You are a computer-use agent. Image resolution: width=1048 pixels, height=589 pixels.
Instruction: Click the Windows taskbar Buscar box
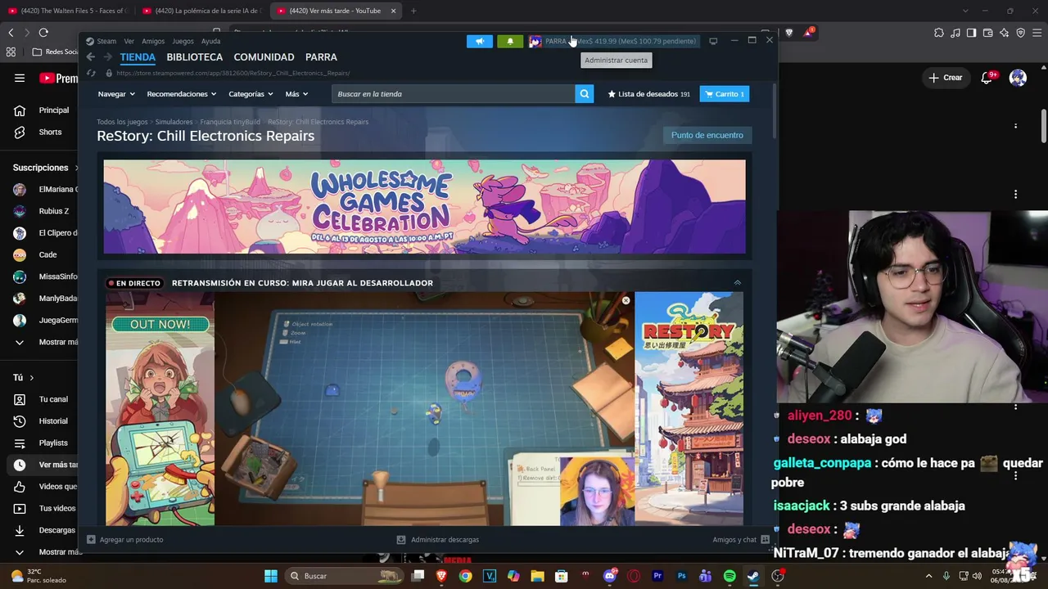tap(344, 576)
